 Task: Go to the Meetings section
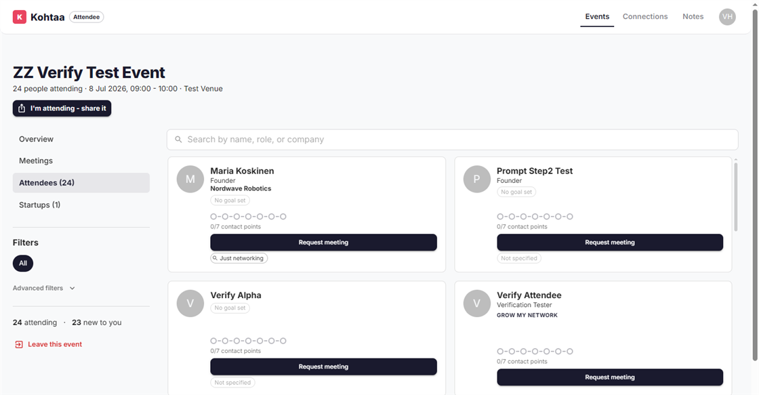pos(81,161)
